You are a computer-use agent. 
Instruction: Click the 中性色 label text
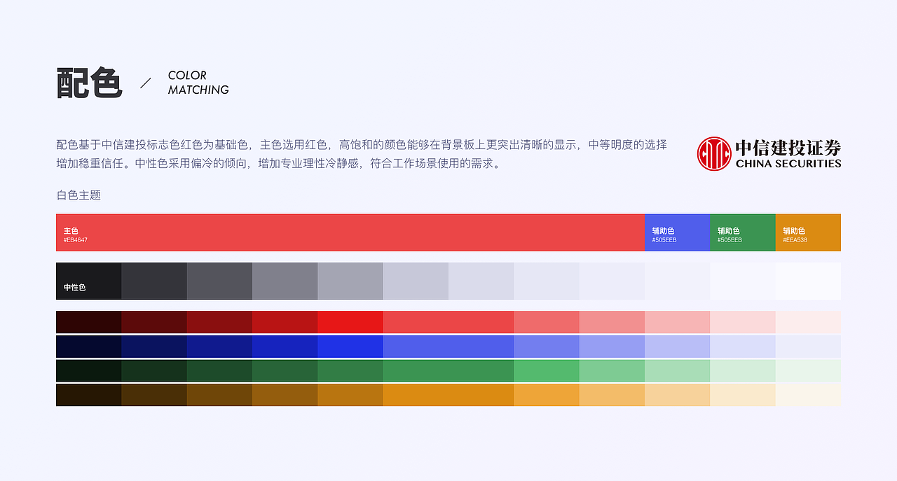pyautogui.click(x=74, y=286)
